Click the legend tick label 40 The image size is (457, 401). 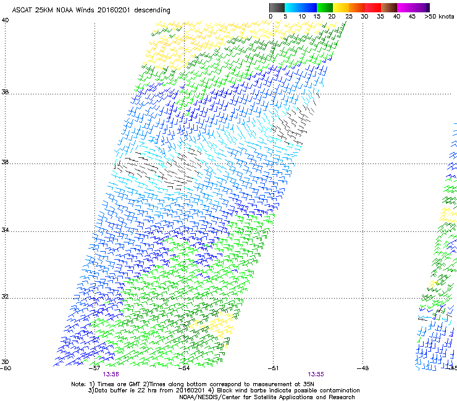[x=396, y=17]
